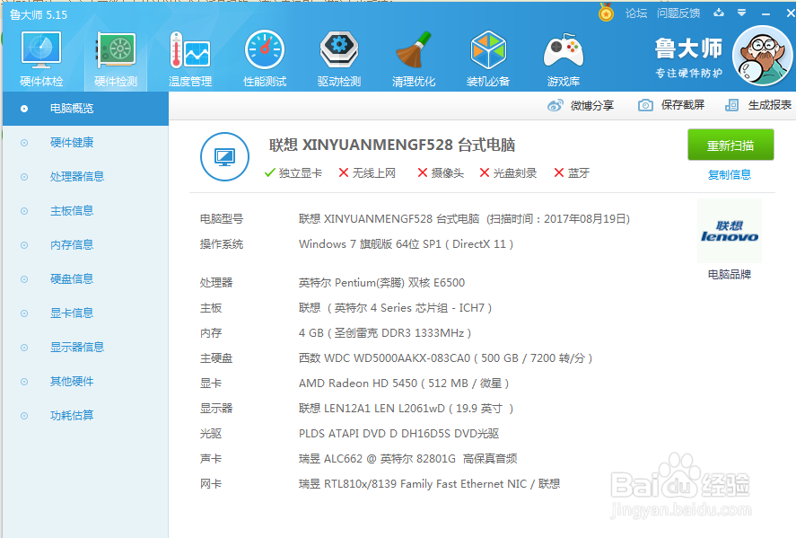The height and width of the screenshot is (538, 796).
Task: Click the 重新扫描 rescan button
Action: click(x=730, y=145)
